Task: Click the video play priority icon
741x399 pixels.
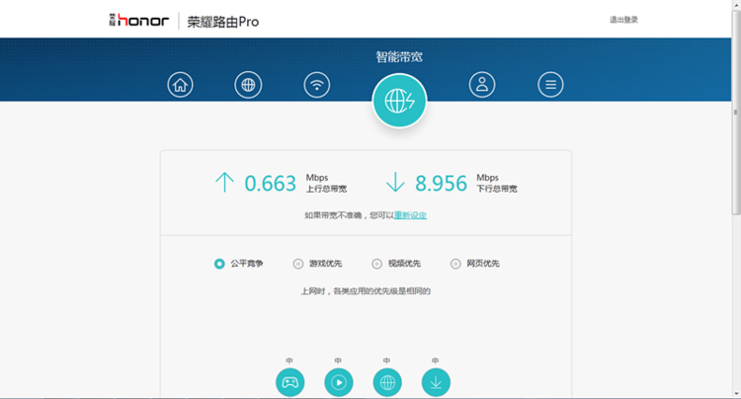Action: pyautogui.click(x=338, y=382)
